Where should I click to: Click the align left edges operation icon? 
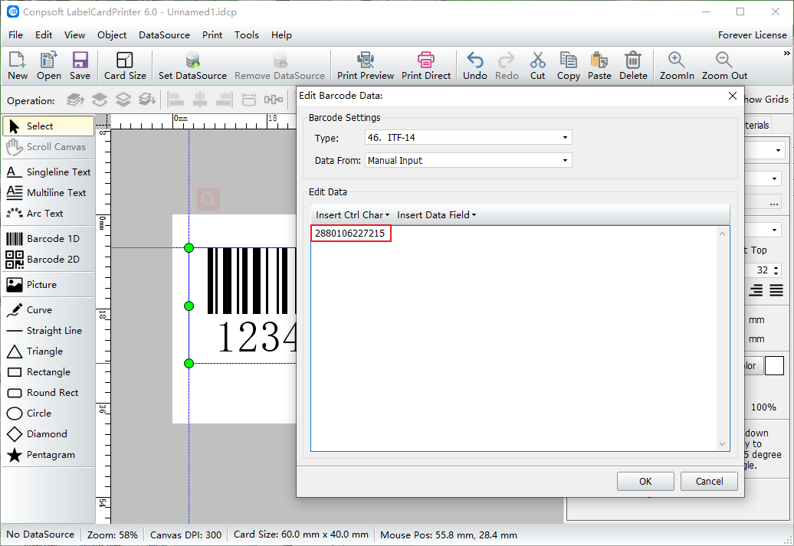176,100
